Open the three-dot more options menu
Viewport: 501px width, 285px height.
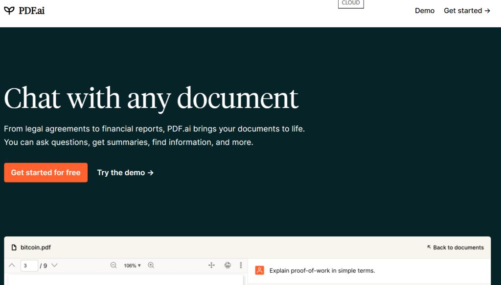[241, 265]
